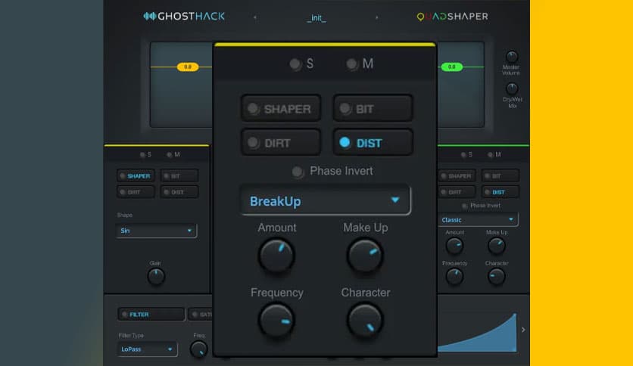Open the BreakUp distortion type dropdown
Viewport: 633px width, 366px height.
click(x=326, y=200)
